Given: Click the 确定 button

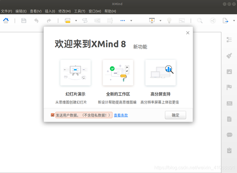Looking at the screenshot, I should tap(175, 115).
